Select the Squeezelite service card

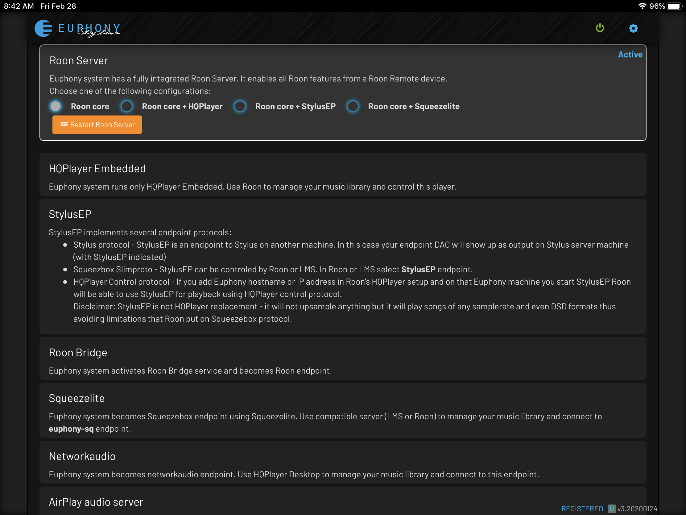point(343,410)
